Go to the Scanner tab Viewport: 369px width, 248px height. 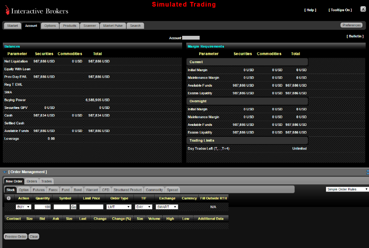click(90, 26)
